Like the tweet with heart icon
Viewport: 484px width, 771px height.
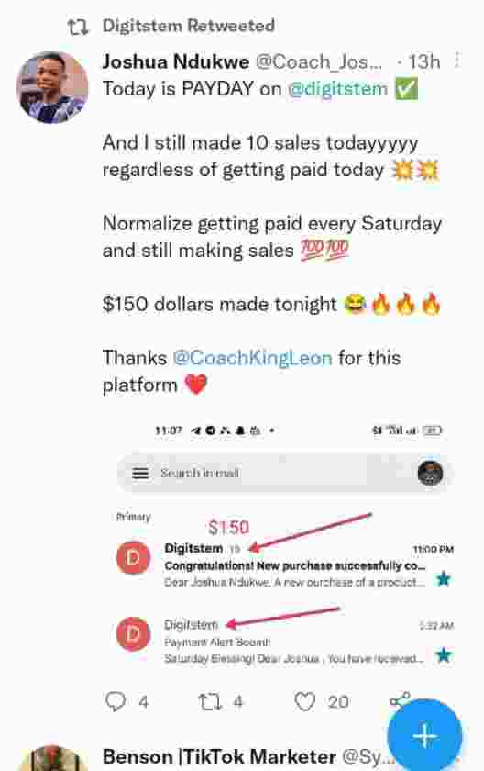point(304,701)
